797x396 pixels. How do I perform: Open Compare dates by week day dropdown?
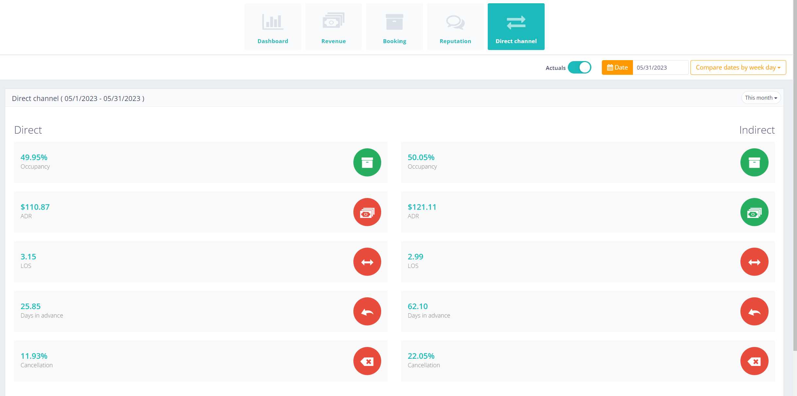click(738, 68)
